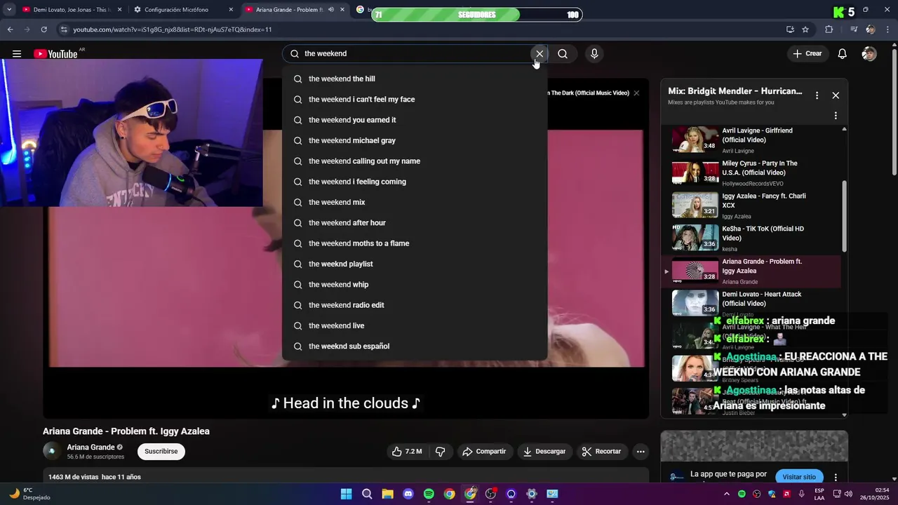
Task: Choose suggestion 'the weekend i can't feel my face'
Action: coord(415,100)
